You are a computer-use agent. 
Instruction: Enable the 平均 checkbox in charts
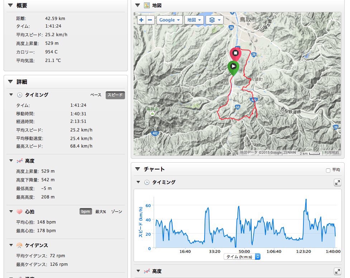pos(328,171)
